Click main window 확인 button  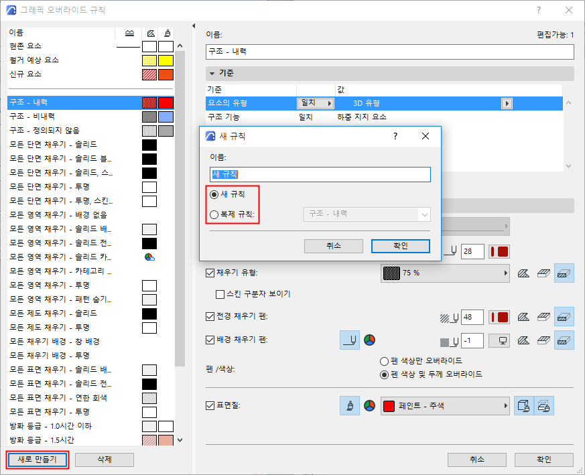click(x=544, y=460)
